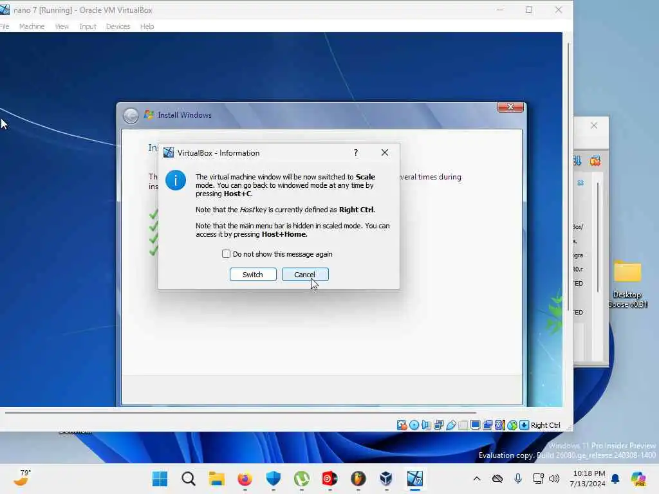This screenshot has width=659, height=494.
Task: Click the optical disk status icon
Action: [414, 425]
